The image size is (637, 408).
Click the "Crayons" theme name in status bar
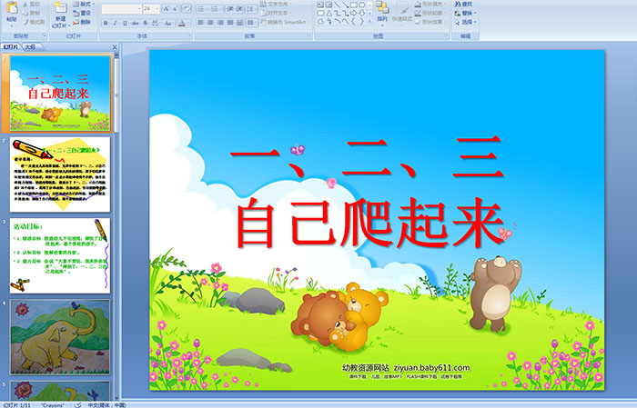click(x=53, y=404)
